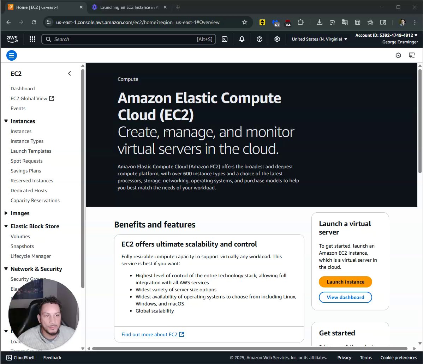423x364 pixels.
Task: Click the browser address bar URL
Action: pos(138,22)
